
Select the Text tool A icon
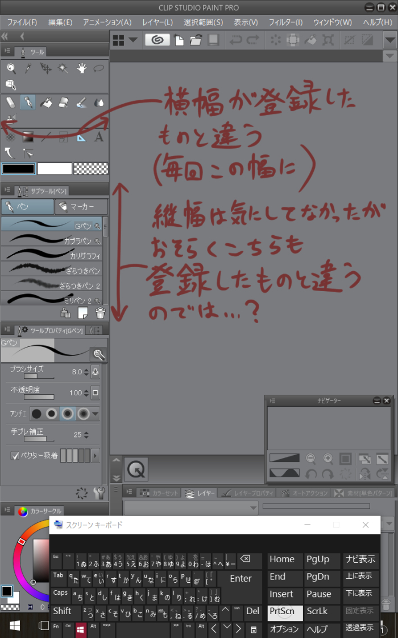pos(99,137)
